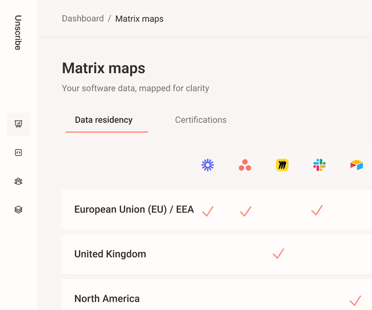Image resolution: width=372 pixels, height=310 pixels.
Task: Click the Asana checkmark in EU / EEA row
Action: pyautogui.click(x=245, y=211)
